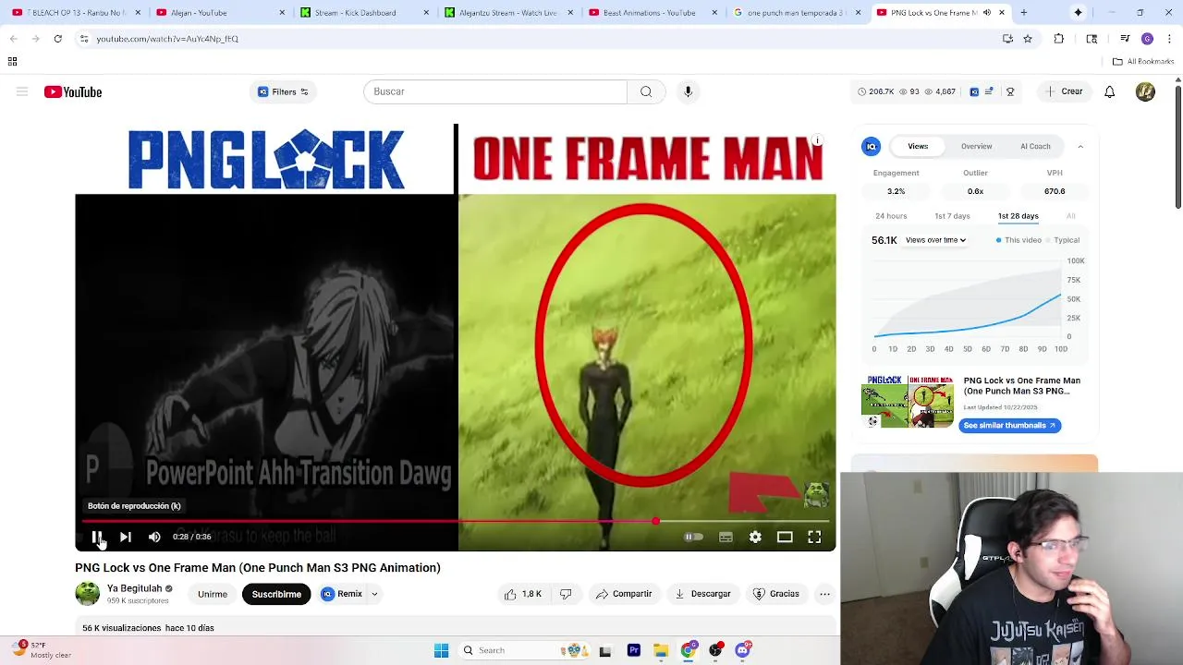1183x665 pixels.
Task: Skip to the next video
Action: 126,537
